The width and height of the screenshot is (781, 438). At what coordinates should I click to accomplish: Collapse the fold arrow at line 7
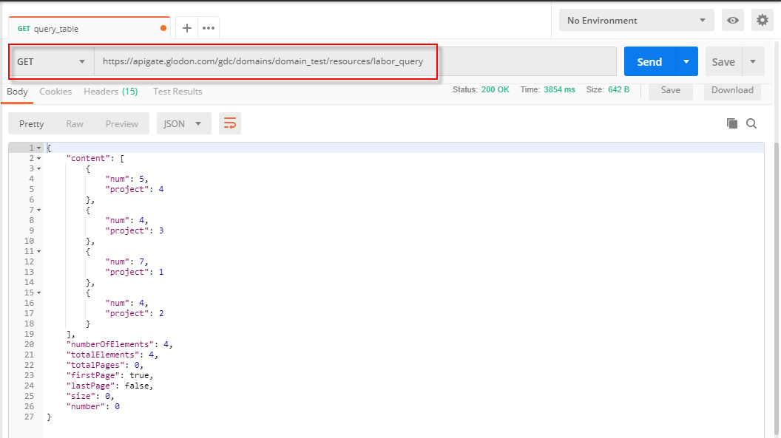(38, 210)
